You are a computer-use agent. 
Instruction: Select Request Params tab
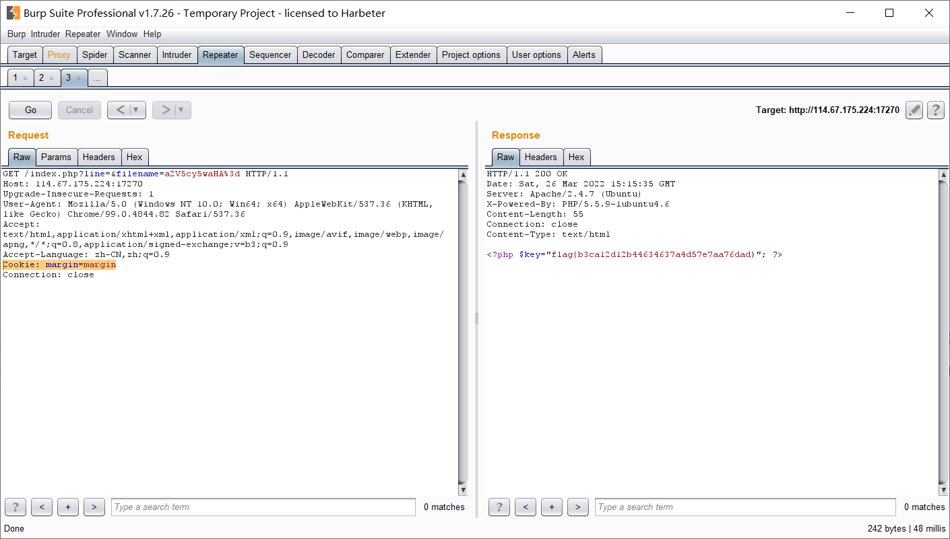pos(56,157)
